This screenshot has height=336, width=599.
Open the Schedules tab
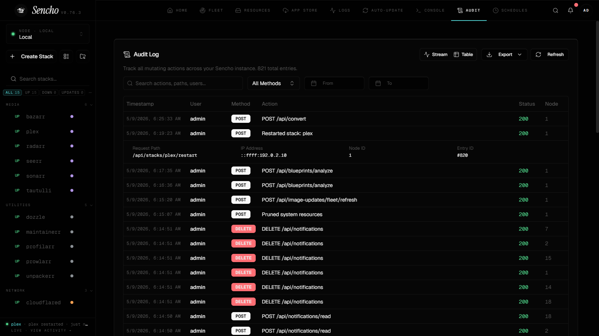pos(510,10)
